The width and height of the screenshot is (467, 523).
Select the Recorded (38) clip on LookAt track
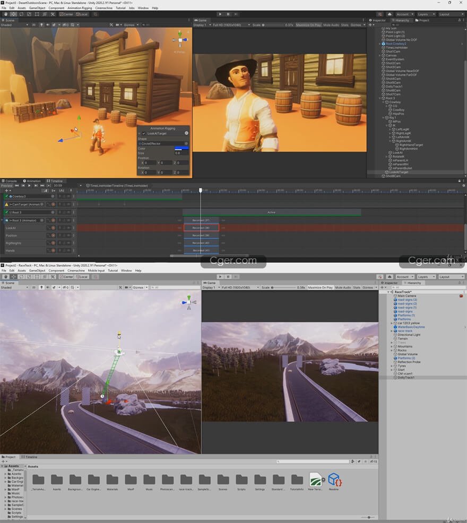tap(201, 228)
